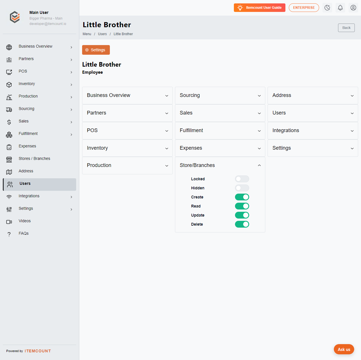The height and width of the screenshot is (360, 361).
Task: Click Little Brother breadcrumb text
Action: [x=123, y=34]
